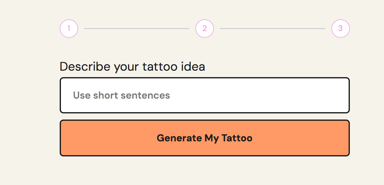Tap the placeholder text Use short sentences
Screen dimensions: 384x185
coord(121,95)
